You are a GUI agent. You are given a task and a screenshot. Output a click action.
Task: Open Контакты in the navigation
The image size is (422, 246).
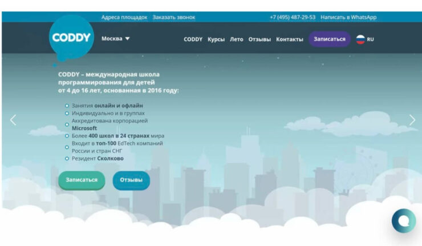pos(290,39)
